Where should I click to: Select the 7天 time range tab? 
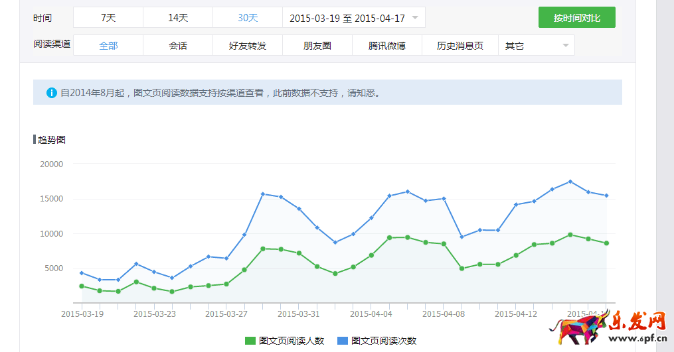point(108,18)
